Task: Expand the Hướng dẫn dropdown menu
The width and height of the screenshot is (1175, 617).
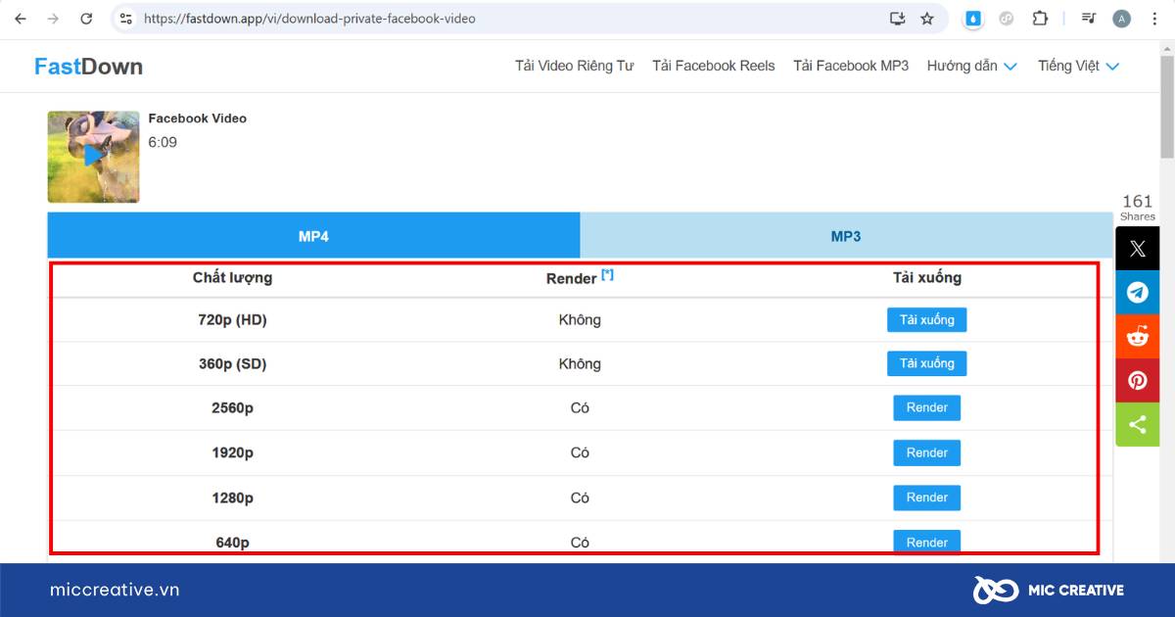Action: (972, 66)
